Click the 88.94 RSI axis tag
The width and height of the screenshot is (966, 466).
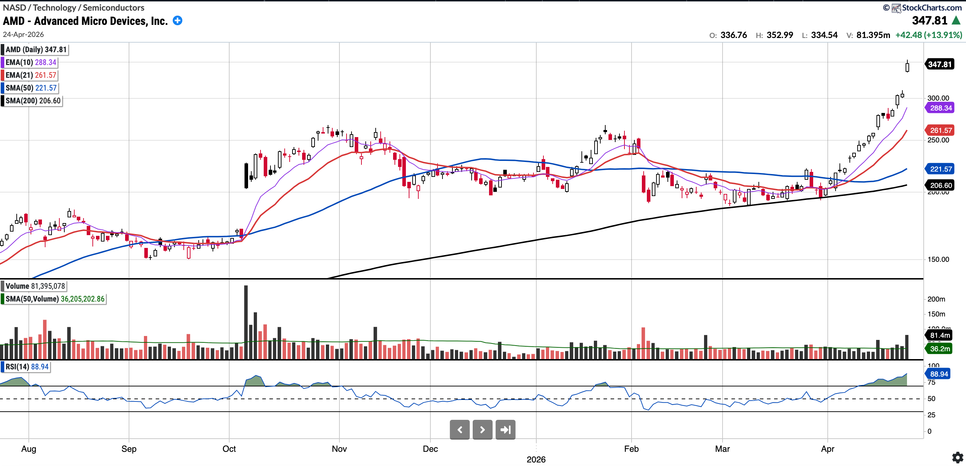[x=939, y=374]
